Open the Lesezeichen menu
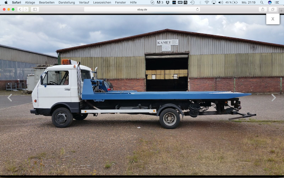This screenshot has width=284, height=178. click(x=102, y=2)
